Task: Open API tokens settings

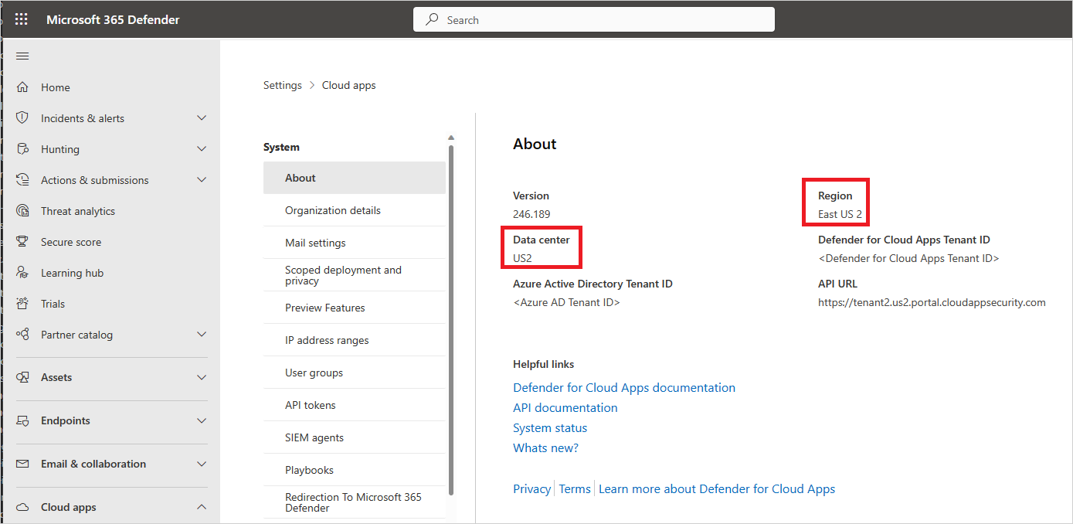Action: (x=355, y=405)
